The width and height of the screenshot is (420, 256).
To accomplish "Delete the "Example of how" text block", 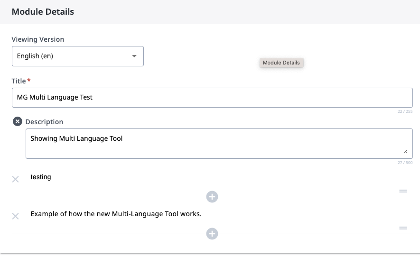I will click(x=16, y=216).
